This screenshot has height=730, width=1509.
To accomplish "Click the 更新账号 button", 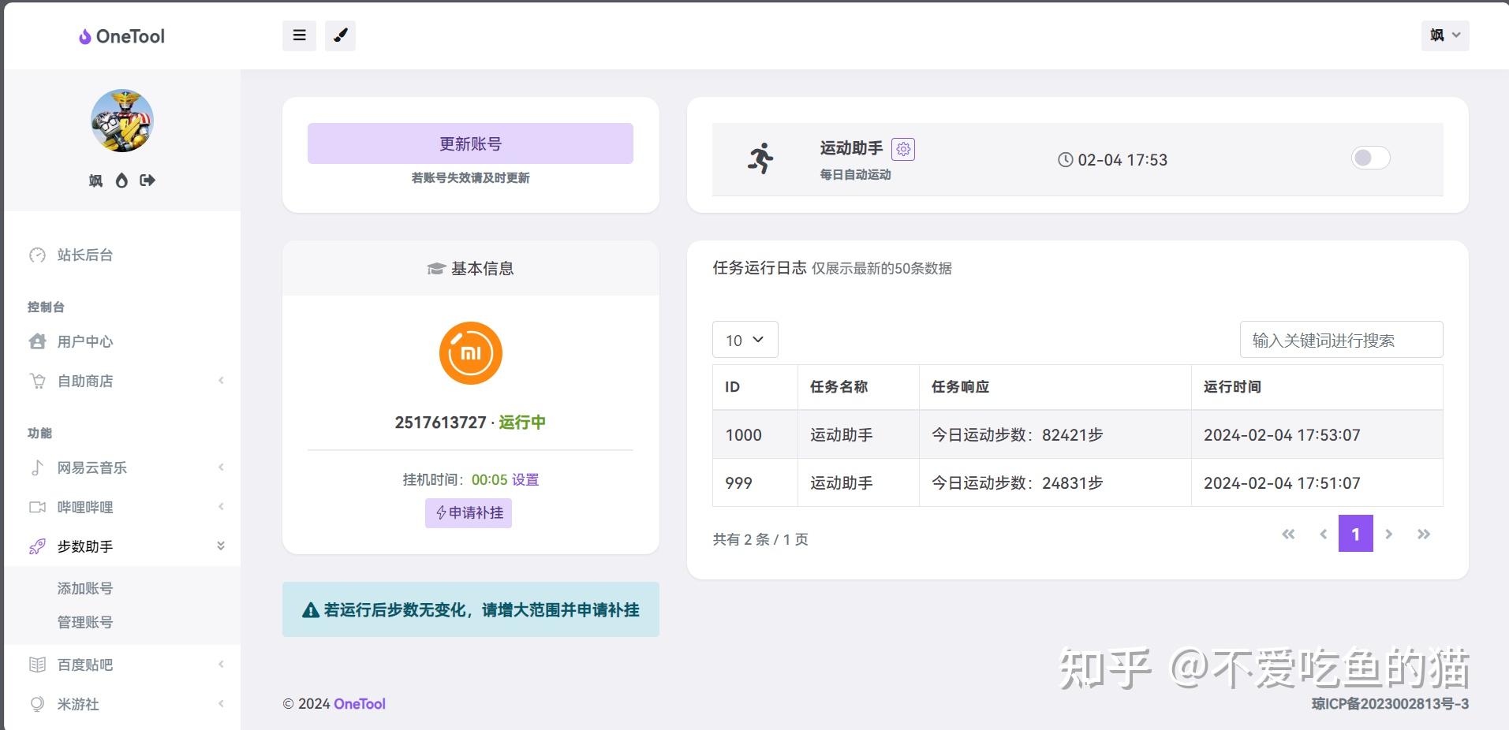I will (470, 143).
